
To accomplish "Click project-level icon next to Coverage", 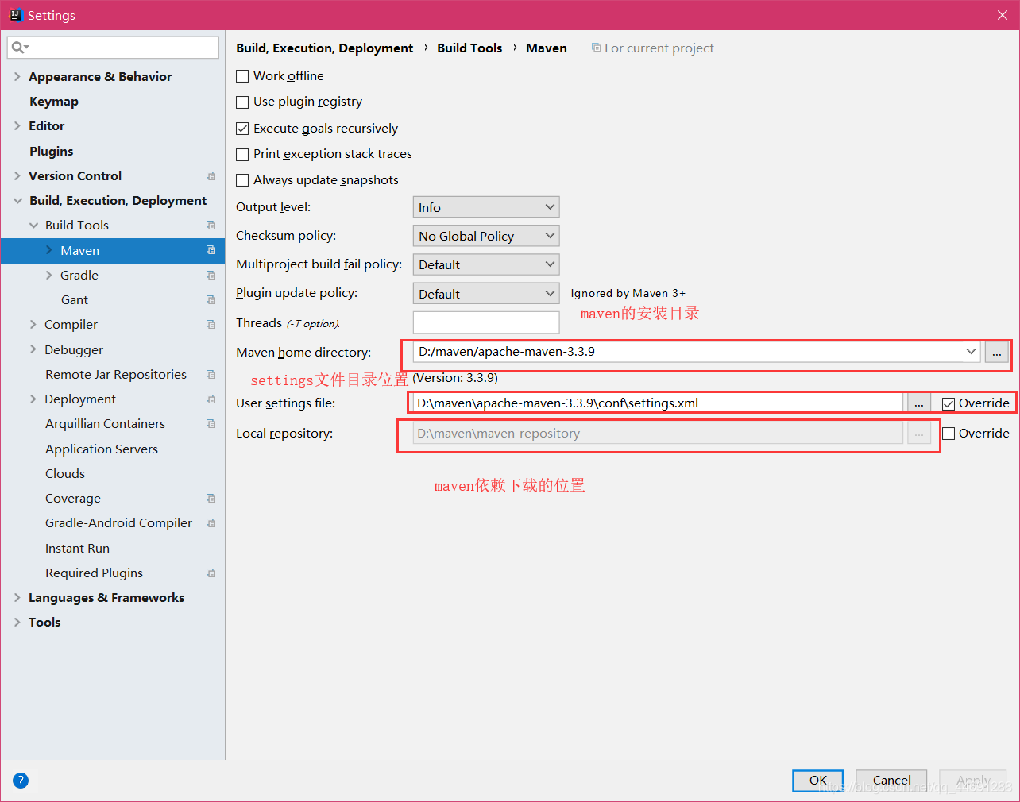I will (211, 498).
